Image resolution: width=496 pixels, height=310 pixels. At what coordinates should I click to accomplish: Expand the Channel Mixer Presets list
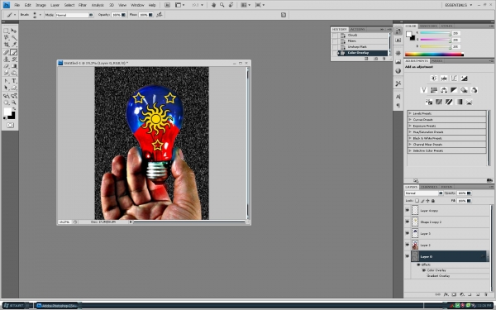coord(410,144)
